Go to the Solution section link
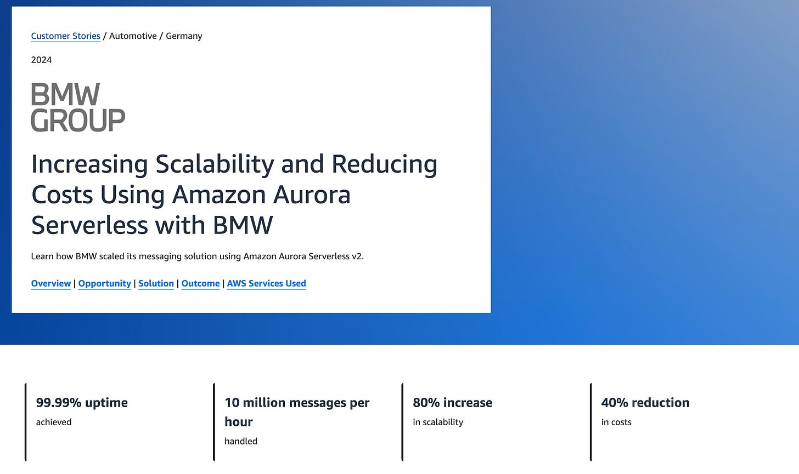Viewport: 799px width, 474px height. pos(156,283)
